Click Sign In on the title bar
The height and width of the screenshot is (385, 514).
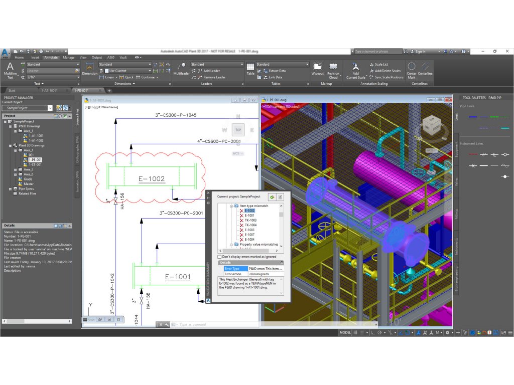(x=418, y=52)
